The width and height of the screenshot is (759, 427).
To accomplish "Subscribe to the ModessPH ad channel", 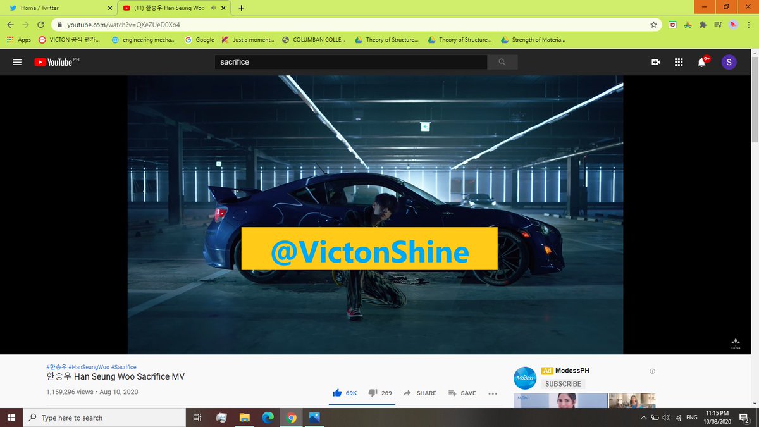I will (x=563, y=384).
